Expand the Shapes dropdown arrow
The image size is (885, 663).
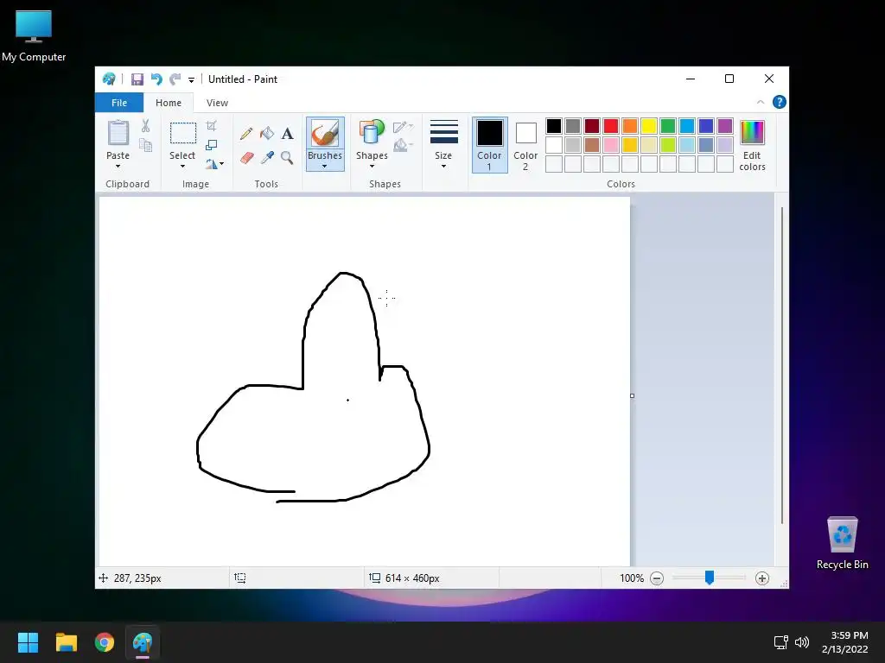pos(372,167)
